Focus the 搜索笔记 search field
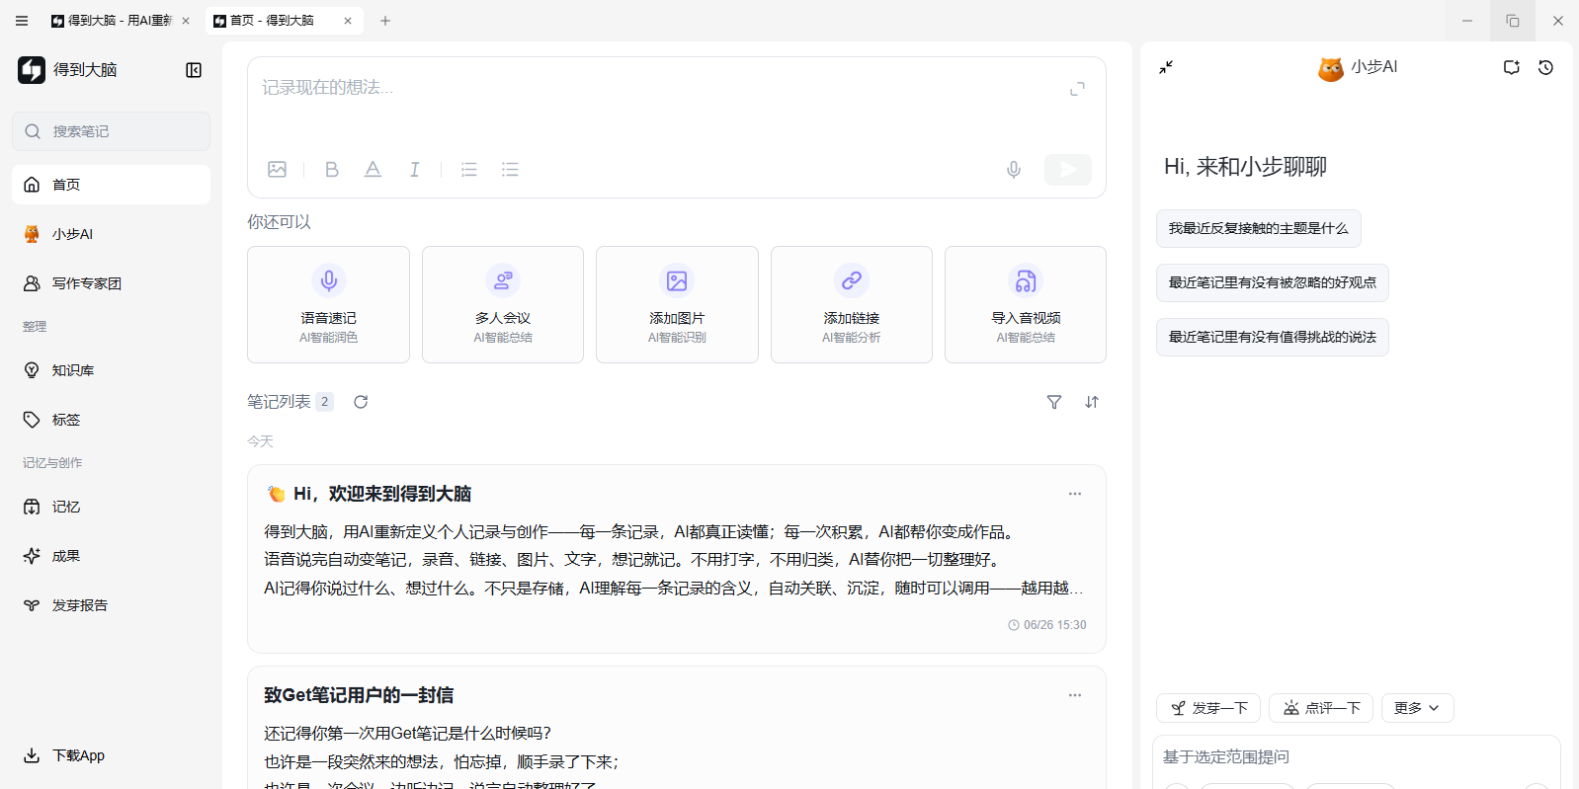The width and height of the screenshot is (1579, 789). 111,131
